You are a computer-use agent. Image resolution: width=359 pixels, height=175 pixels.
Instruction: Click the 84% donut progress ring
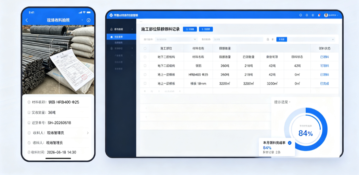tap(306, 129)
